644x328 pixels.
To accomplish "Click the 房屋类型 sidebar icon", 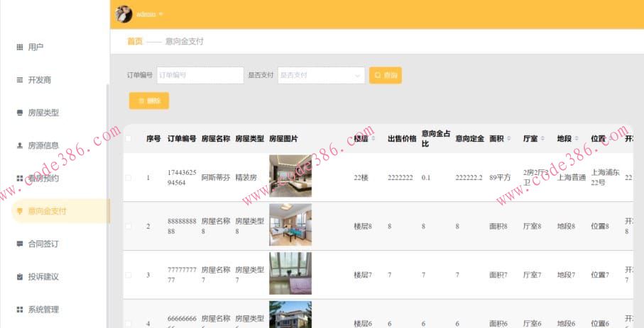I will [20, 113].
